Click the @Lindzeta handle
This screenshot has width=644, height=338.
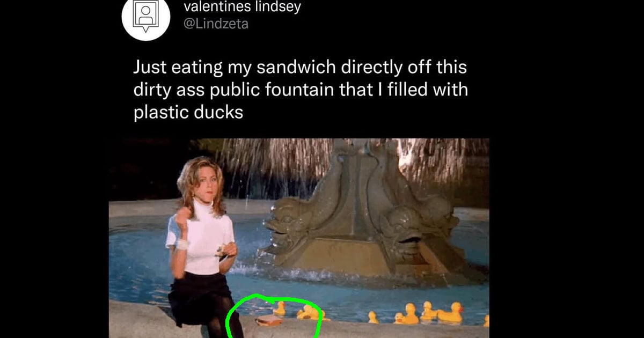tap(216, 24)
